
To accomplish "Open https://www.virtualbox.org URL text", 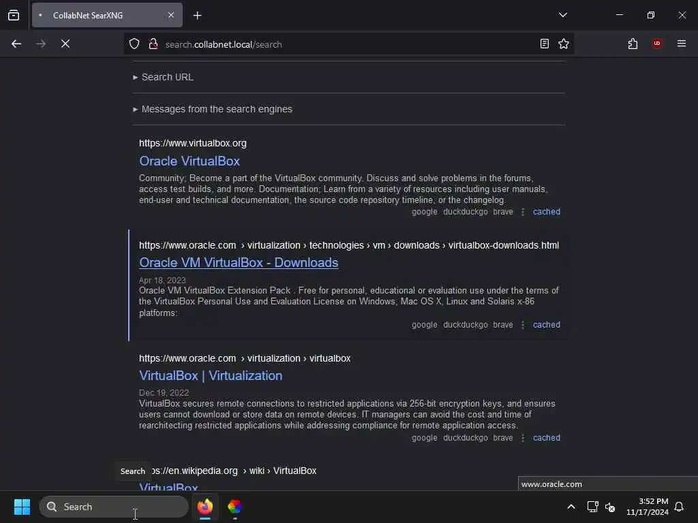I will point(193,143).
